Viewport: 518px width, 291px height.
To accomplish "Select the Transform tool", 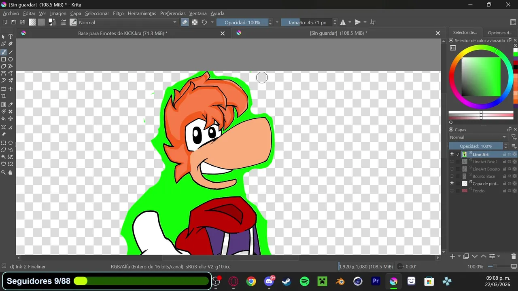I will [4, 89].
